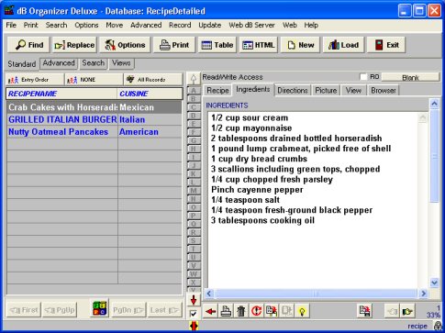This screenshot has width=445, height=333.
Task: Go to the next record with the green hand icon
Action: (x=407, y=311)
